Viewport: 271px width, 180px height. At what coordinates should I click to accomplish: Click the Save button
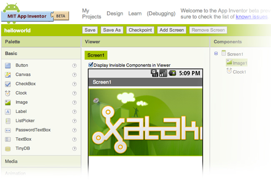(x=90, y=30)
